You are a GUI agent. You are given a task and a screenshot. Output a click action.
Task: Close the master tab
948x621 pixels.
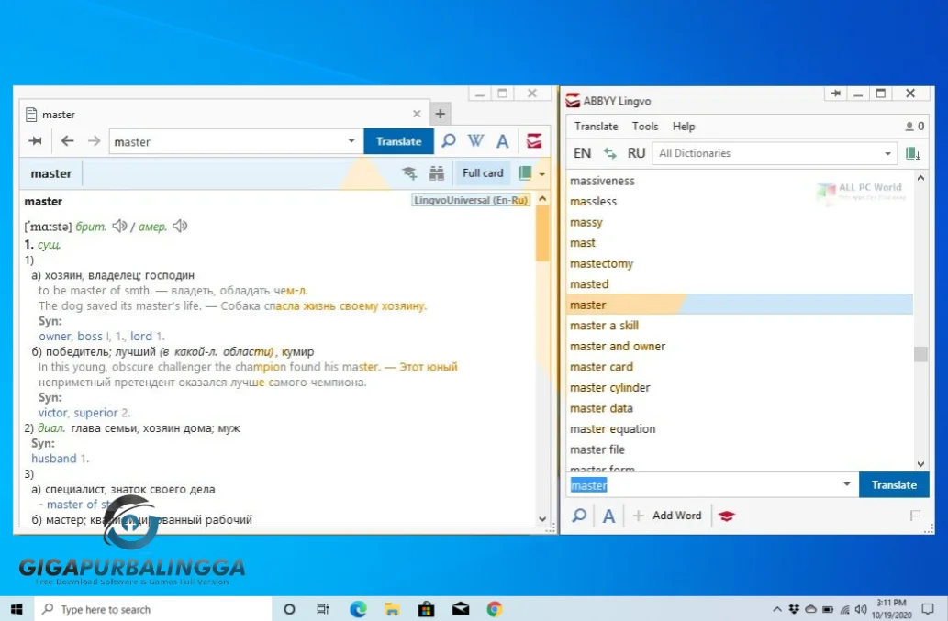coord(417,114)
